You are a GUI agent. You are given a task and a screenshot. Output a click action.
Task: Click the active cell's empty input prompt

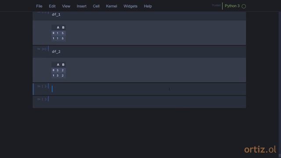coord(42,86)
